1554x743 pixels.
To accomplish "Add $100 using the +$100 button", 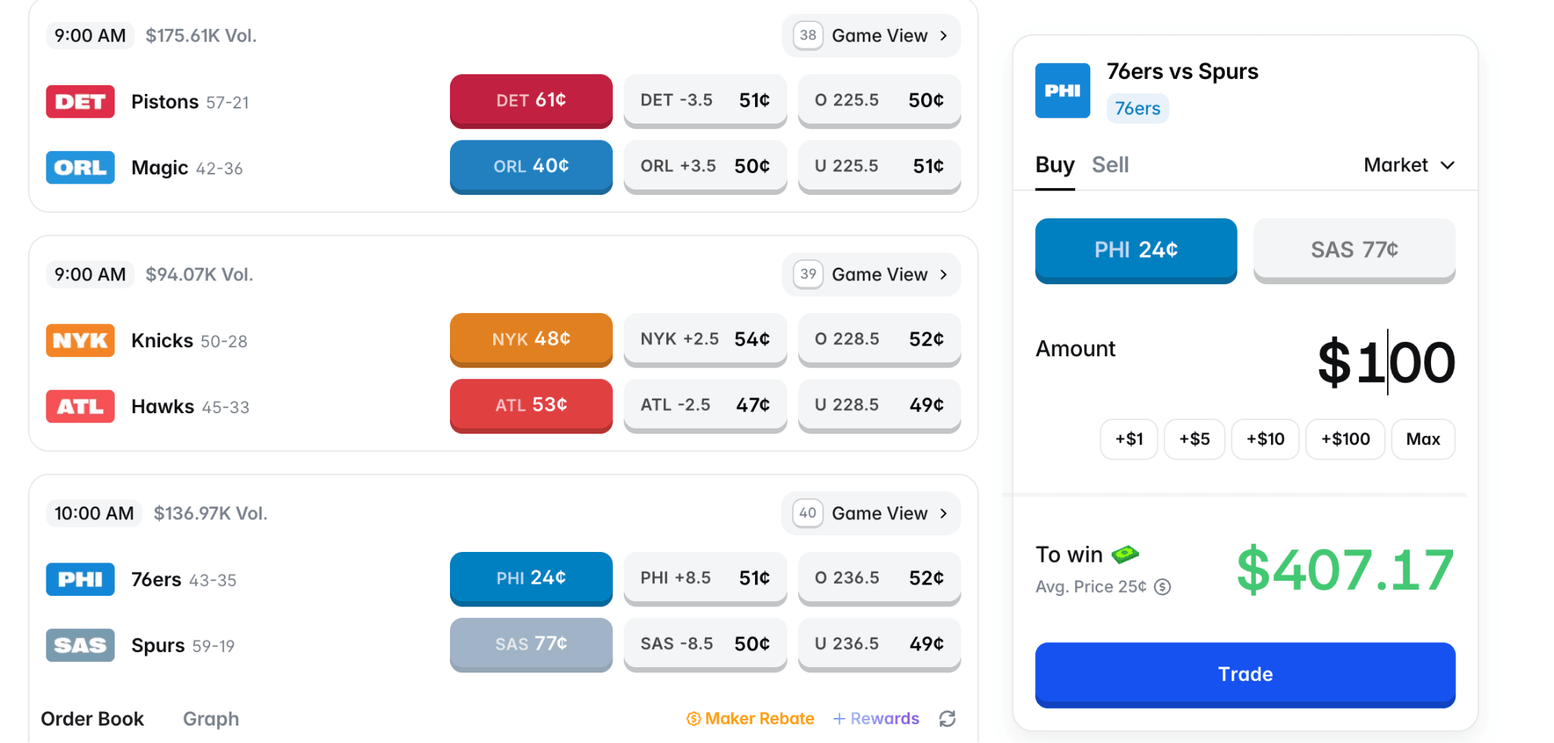I will pyautogui.click(x=1345, y=439).
